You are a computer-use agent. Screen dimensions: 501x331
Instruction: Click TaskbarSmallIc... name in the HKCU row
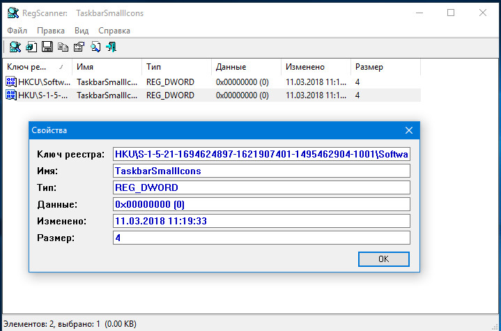107,82
